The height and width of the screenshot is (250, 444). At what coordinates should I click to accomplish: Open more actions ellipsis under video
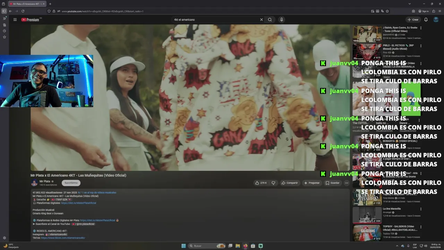click(x=347, y=183)
